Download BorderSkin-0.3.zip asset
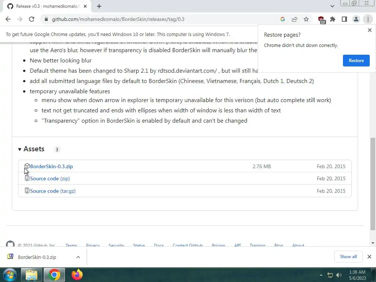This screenshot has width=376, height=282. 51,166
